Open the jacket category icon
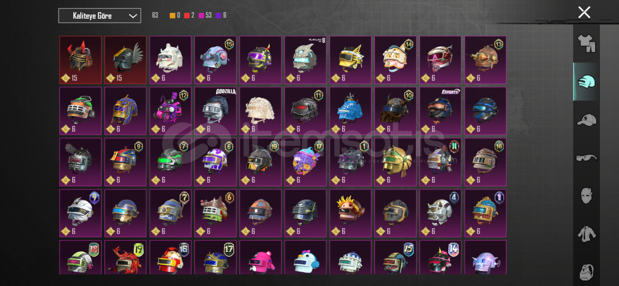Image resolution: width=619 pixels, height=286 pixels. click(586, 234)
